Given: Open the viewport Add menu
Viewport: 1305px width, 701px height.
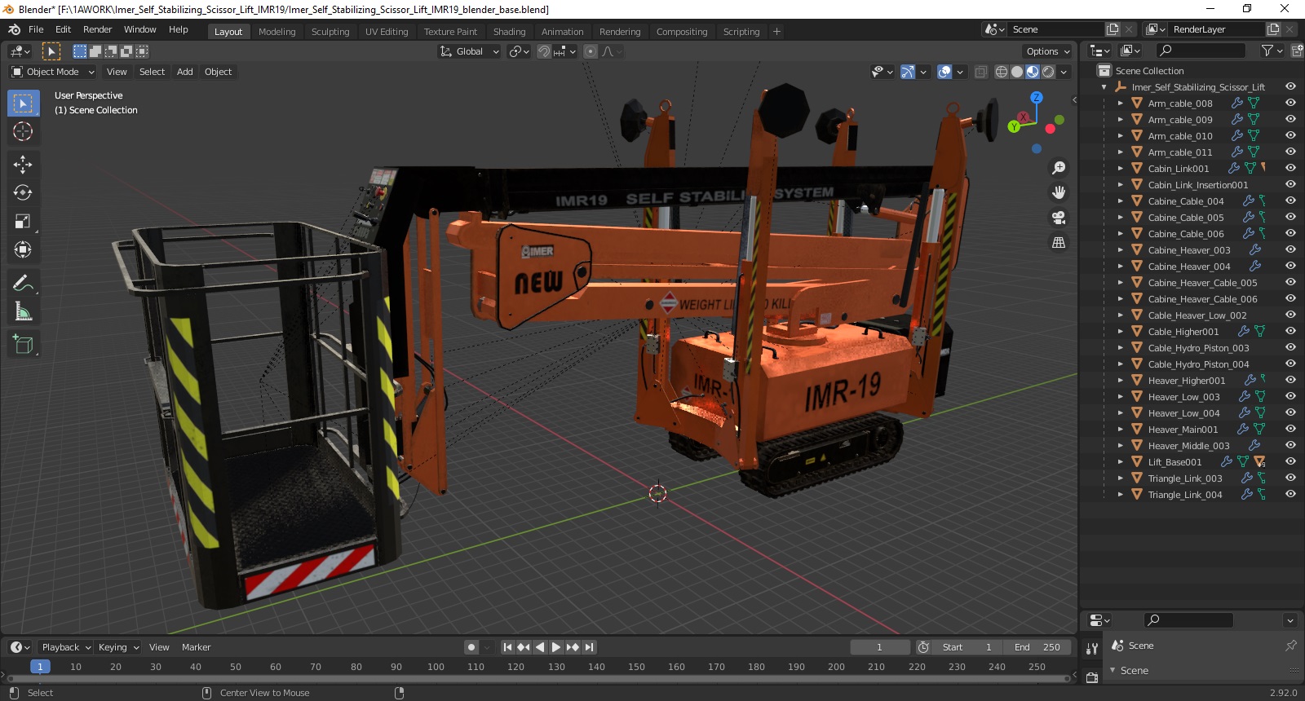Looking at the screenshot, I should 185,72.
